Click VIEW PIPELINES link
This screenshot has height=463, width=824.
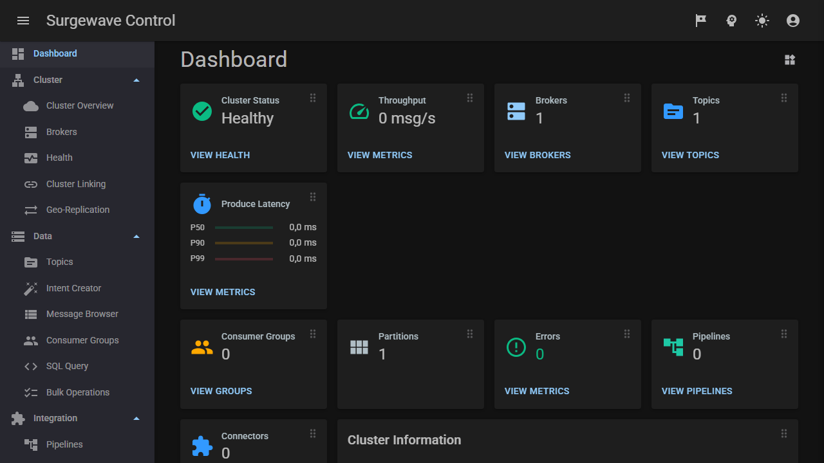coord(697,391)
